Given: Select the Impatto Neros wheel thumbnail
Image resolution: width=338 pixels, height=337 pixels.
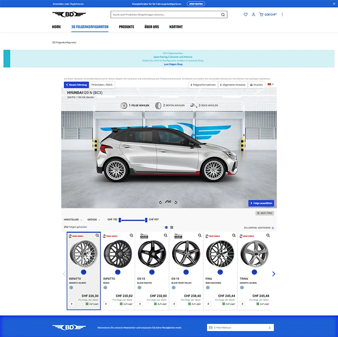Looking at the screenshot, I should click(x=118, y=254).
